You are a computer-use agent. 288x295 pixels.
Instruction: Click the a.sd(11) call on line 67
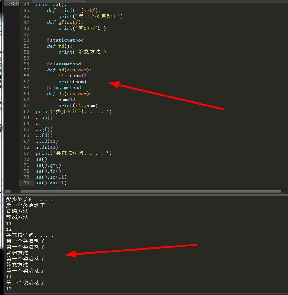point(47,141)
